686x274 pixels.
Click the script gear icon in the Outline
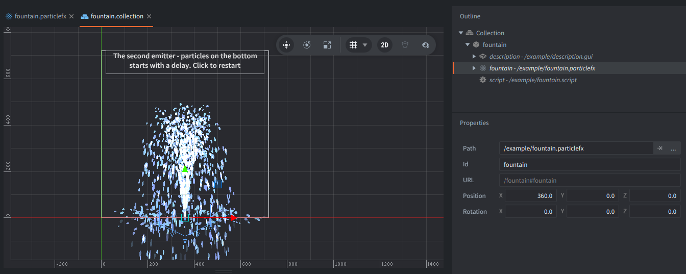(x=483, y=80)
